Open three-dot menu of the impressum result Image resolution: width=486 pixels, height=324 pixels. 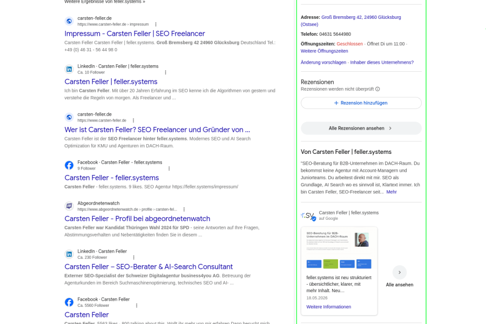(x=156, y=24)
